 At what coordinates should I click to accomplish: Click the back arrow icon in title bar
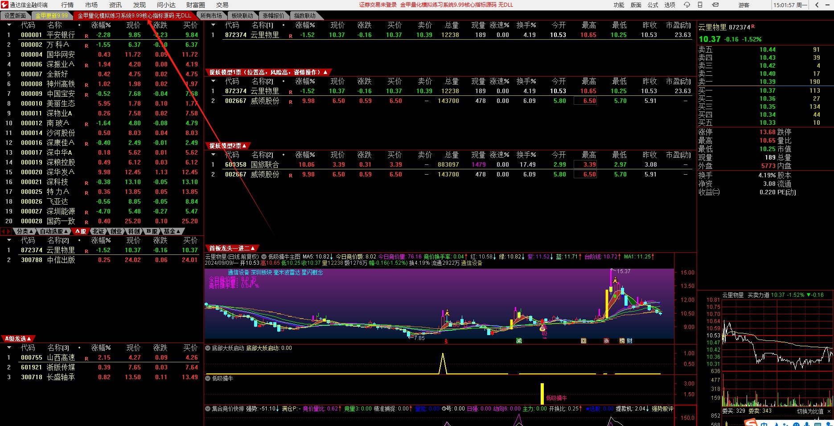817,5
